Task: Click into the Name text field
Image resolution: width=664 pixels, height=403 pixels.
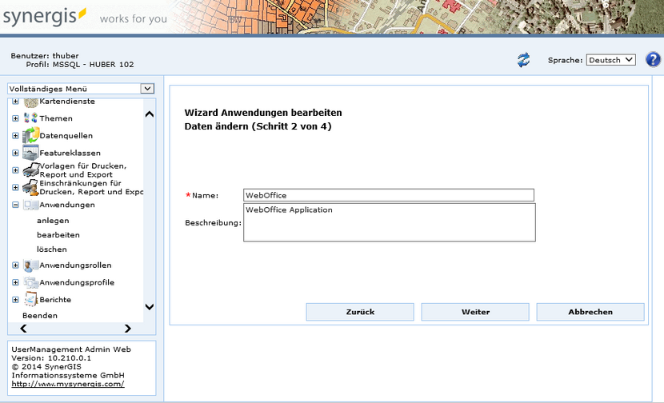Action: click(x=388, y=195)
